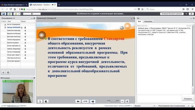The height and width of the screenshot is (110, 195).
Task: Click the Firefox home button
Action: point(15,9)
